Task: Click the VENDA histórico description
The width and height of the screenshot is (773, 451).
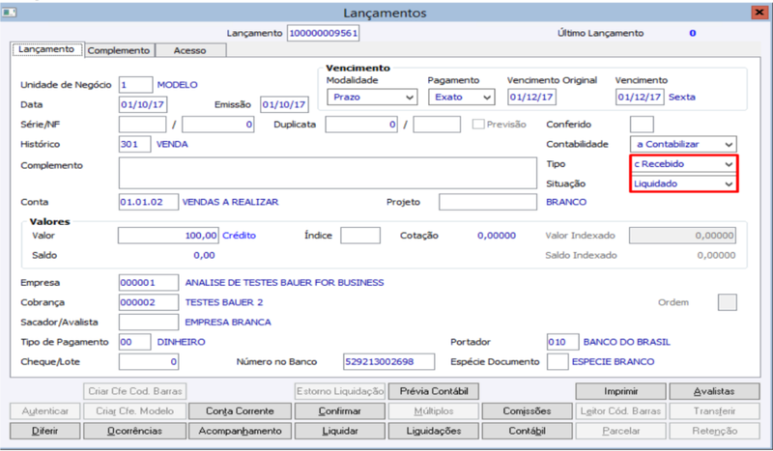Action: click(172, 144)
